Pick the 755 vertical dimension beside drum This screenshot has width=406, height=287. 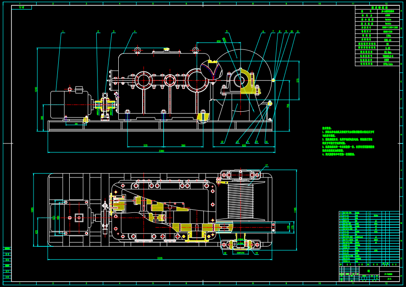[288, 106]
